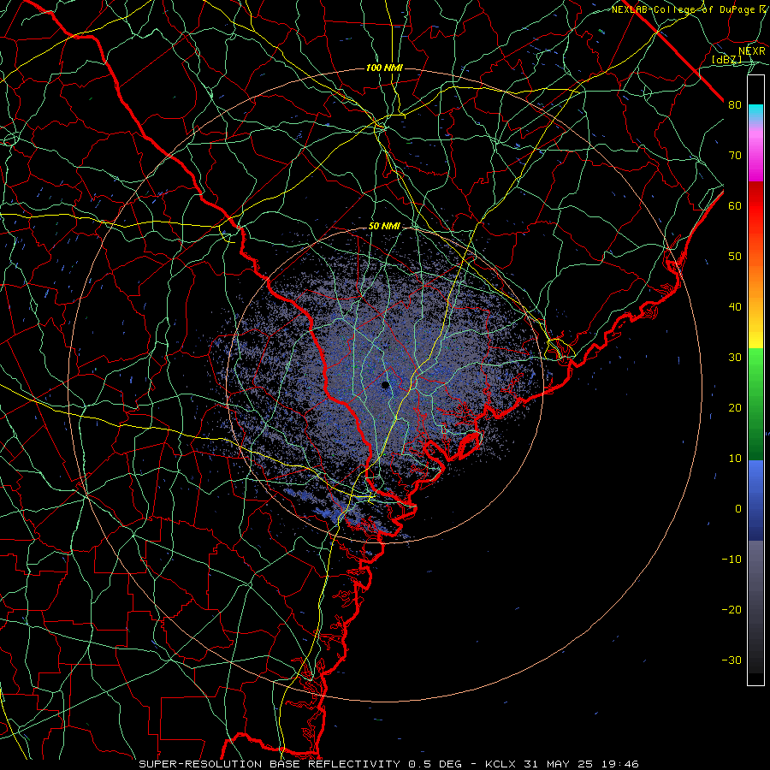The image size is (770, 770).
Task: Click the -20 value on the color scale
Action: 731,609
